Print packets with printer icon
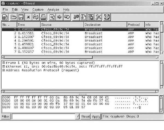The width and height of the screenshot is (164, 130). point(43,17)
